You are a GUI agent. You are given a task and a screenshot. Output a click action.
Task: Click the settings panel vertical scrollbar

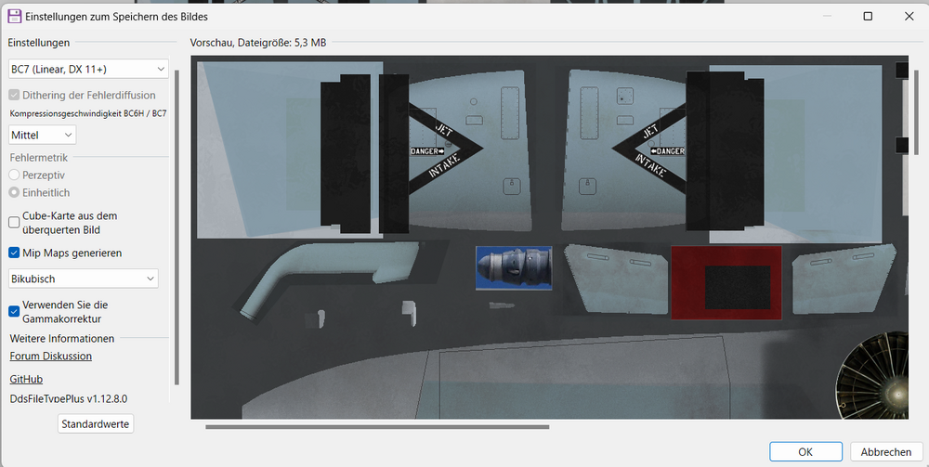click(x=177, y=227)
